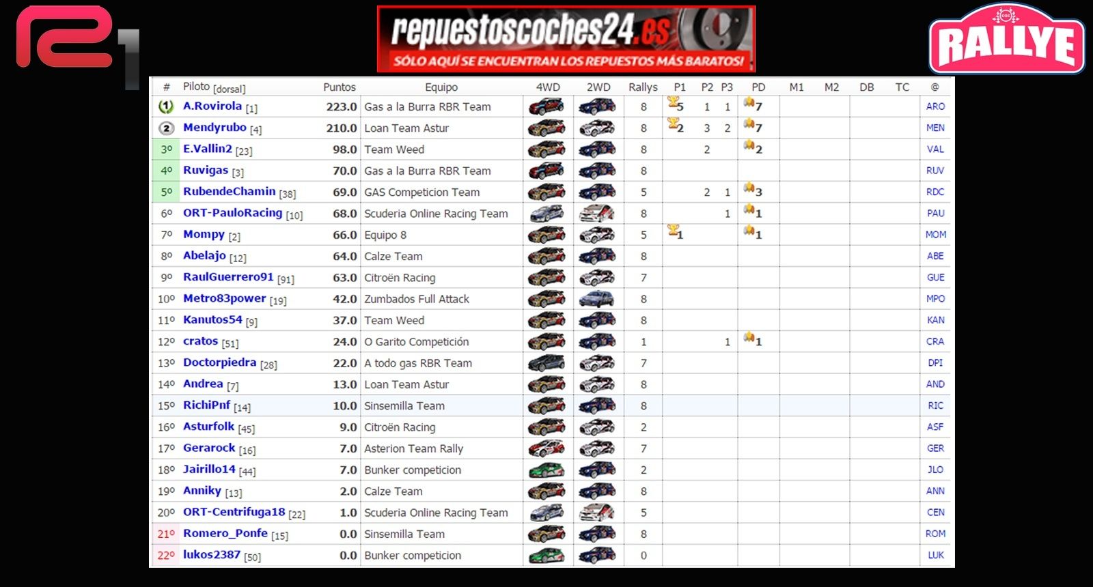
Task: Click cratos's PD podium icon
Action: pyautogui.click(x=749, y=338)
